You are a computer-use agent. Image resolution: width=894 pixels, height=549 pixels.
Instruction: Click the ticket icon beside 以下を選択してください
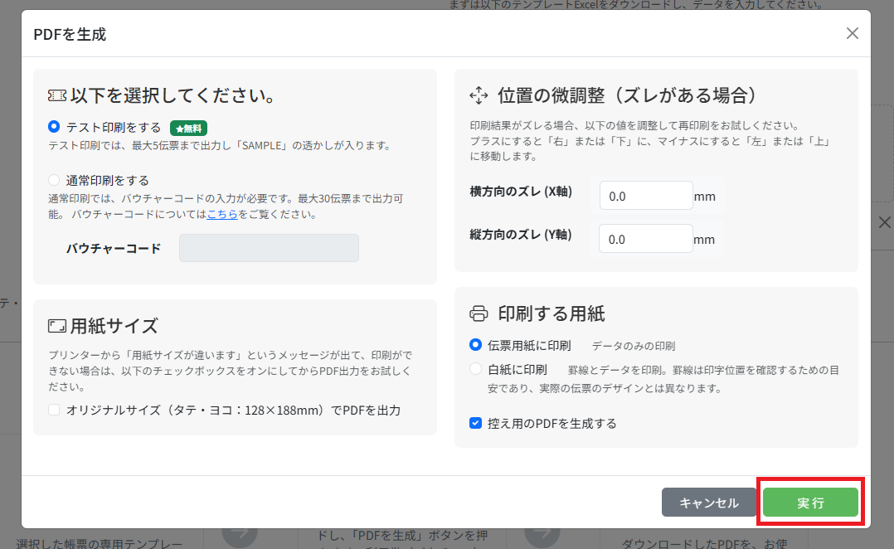coord(57,95)
